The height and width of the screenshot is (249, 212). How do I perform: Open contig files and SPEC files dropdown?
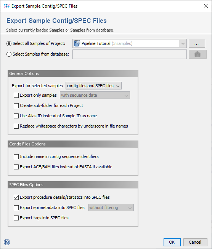pos(93,86)
